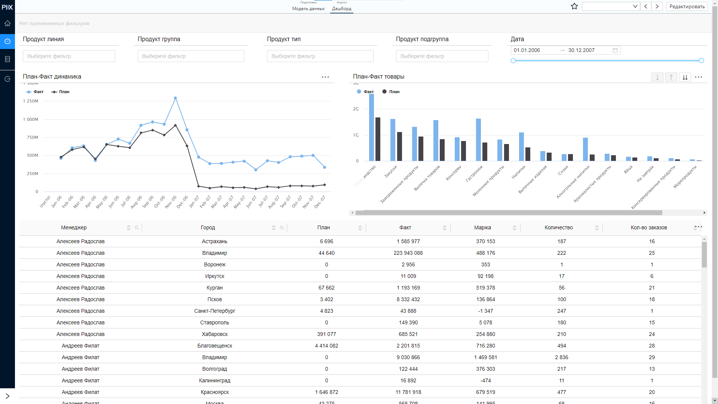718x404 pixels.
Task: Switch to Модель данных tab
Action: tap(309, 9)
